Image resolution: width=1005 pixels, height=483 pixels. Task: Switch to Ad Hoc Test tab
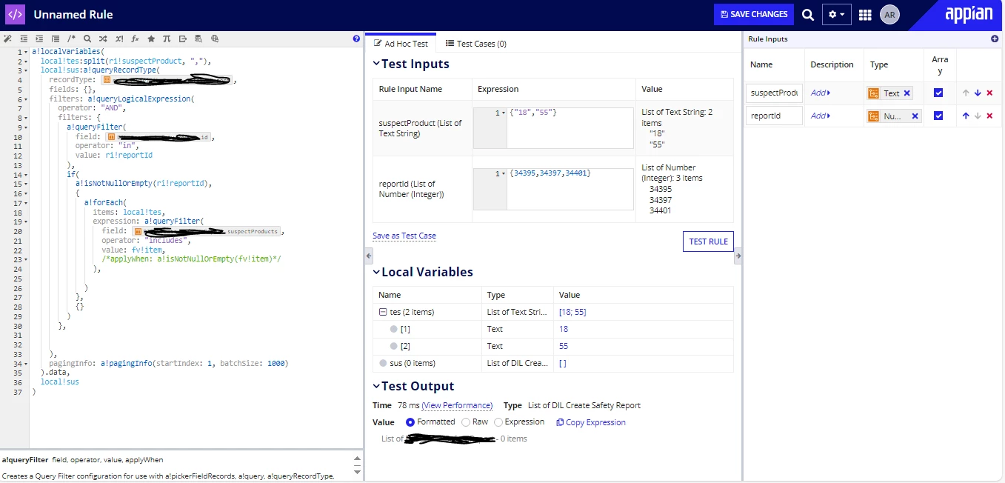401,44
